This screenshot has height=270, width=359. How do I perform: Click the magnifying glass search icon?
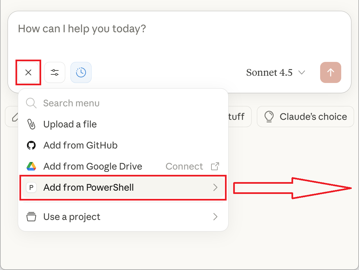[x=31, y=103]
